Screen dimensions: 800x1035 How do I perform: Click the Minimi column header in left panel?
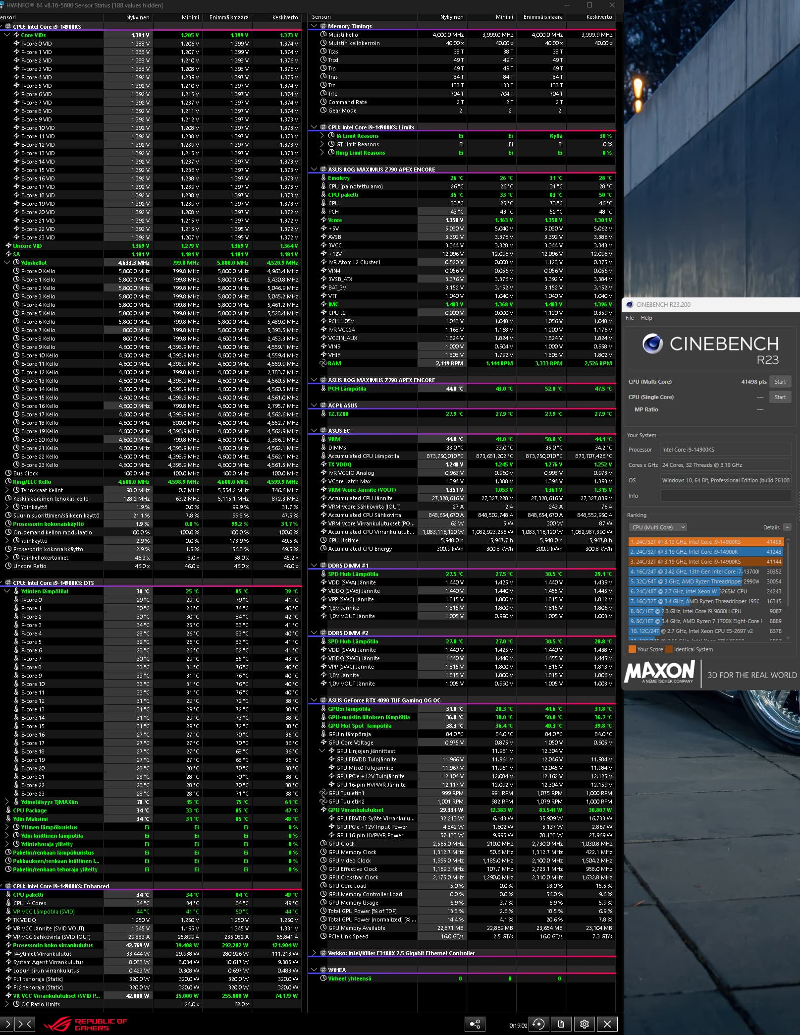190,17
